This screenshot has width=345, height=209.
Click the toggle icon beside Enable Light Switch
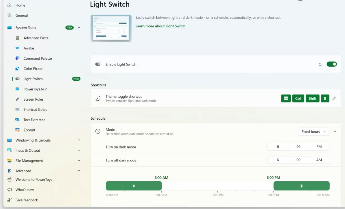coord(98,64)
